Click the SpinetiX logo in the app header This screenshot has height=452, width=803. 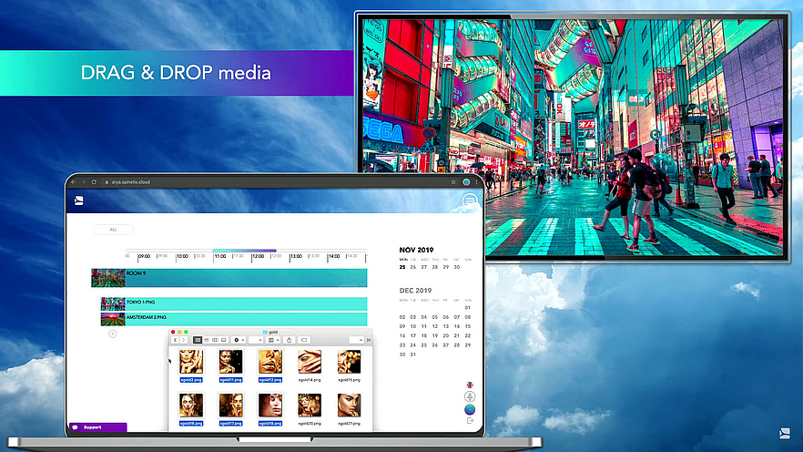pyautogui.click(x=80, y=200)
